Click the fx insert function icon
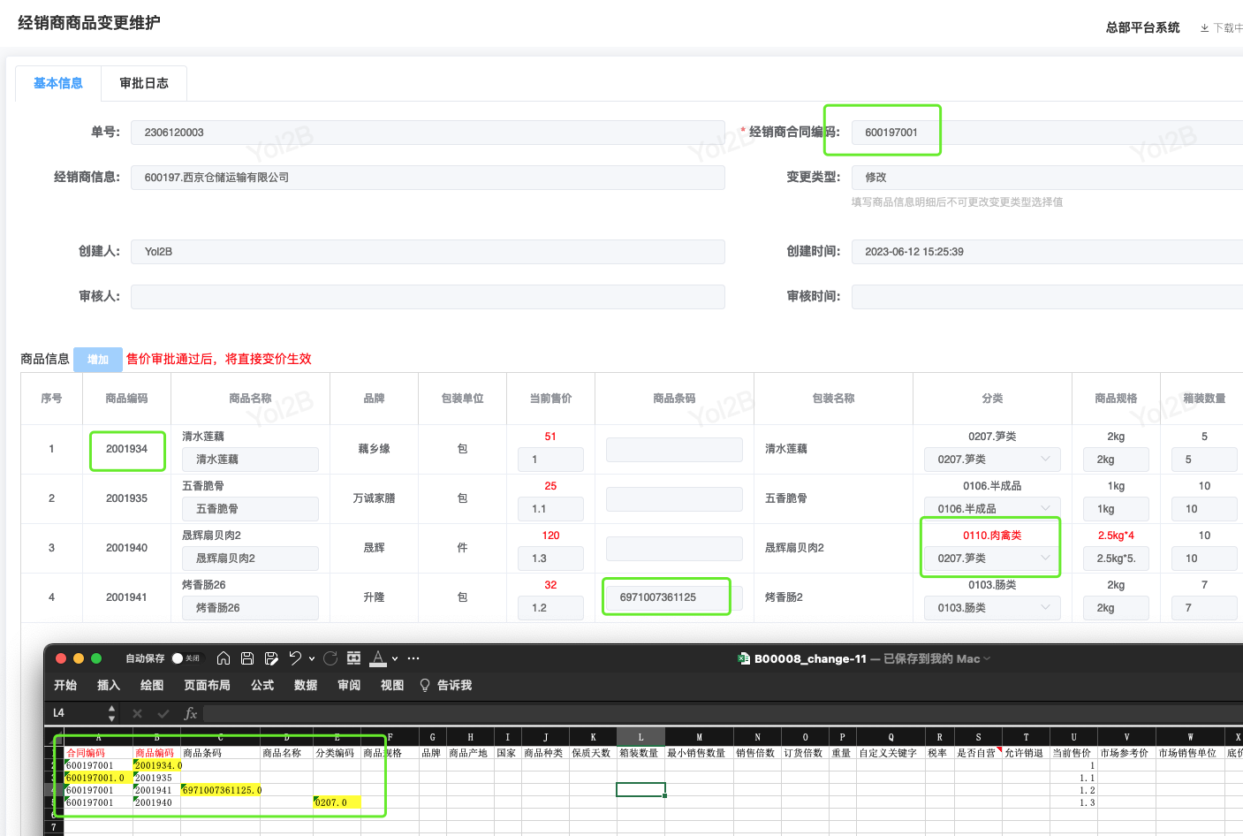1243x836 pixels. 190,713
